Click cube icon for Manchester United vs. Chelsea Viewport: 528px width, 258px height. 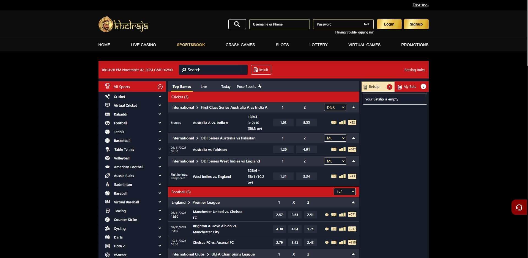point(327,215)
